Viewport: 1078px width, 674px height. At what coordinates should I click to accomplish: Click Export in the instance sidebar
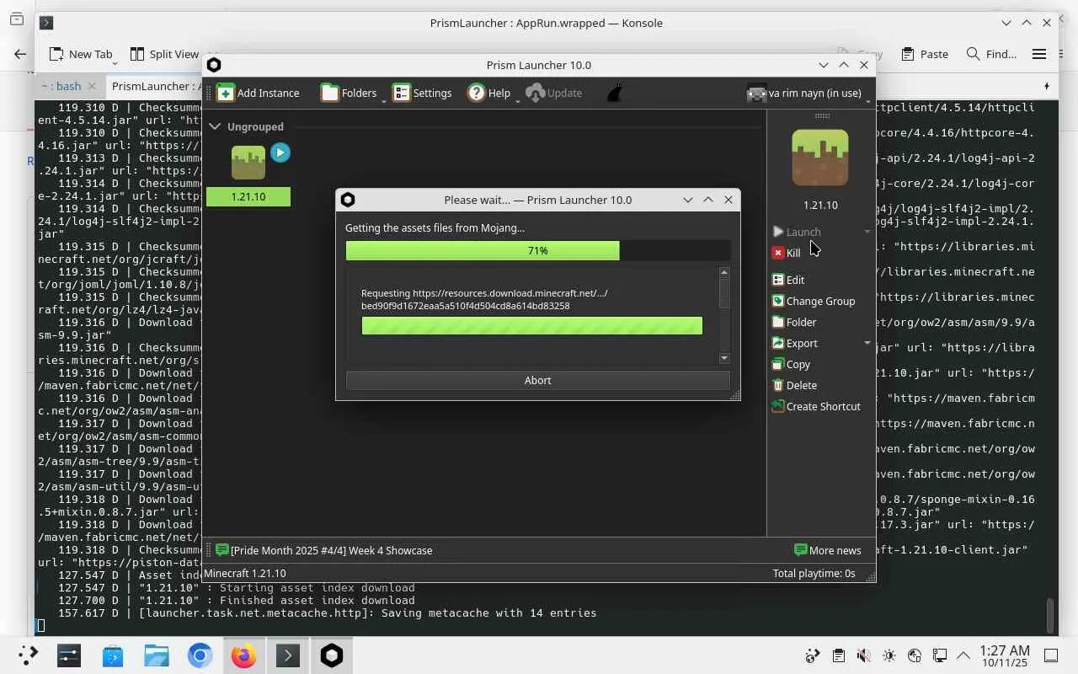pyautogui.click(x=794, y=343)
